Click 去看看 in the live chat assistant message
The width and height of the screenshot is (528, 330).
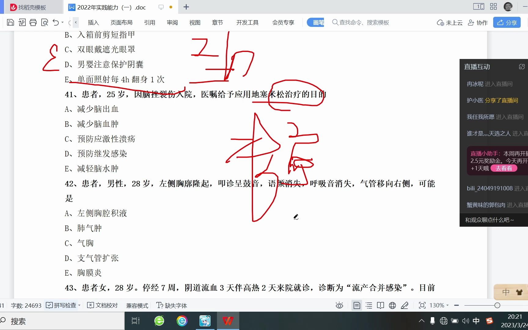point(504,168)
